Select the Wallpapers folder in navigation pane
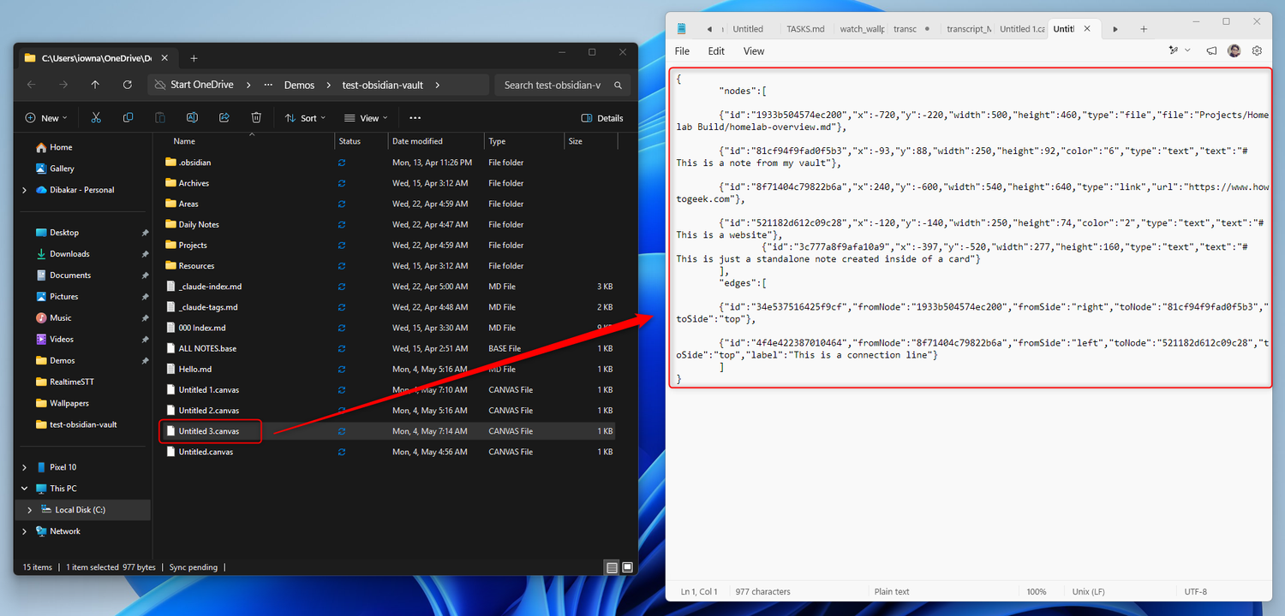Viewport: 1285px width, 616px height. point(69,403)
